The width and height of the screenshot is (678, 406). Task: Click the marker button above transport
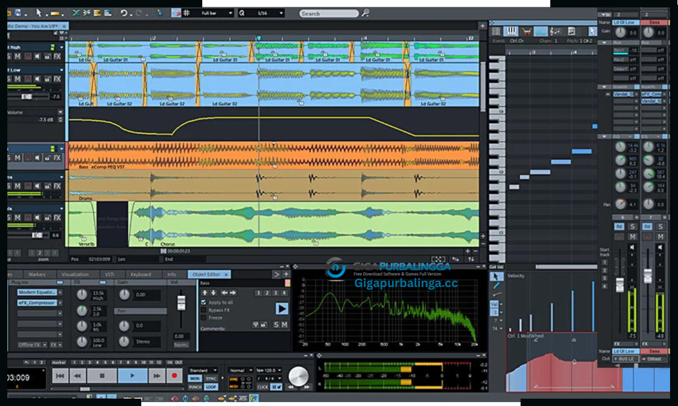[59, 362]
